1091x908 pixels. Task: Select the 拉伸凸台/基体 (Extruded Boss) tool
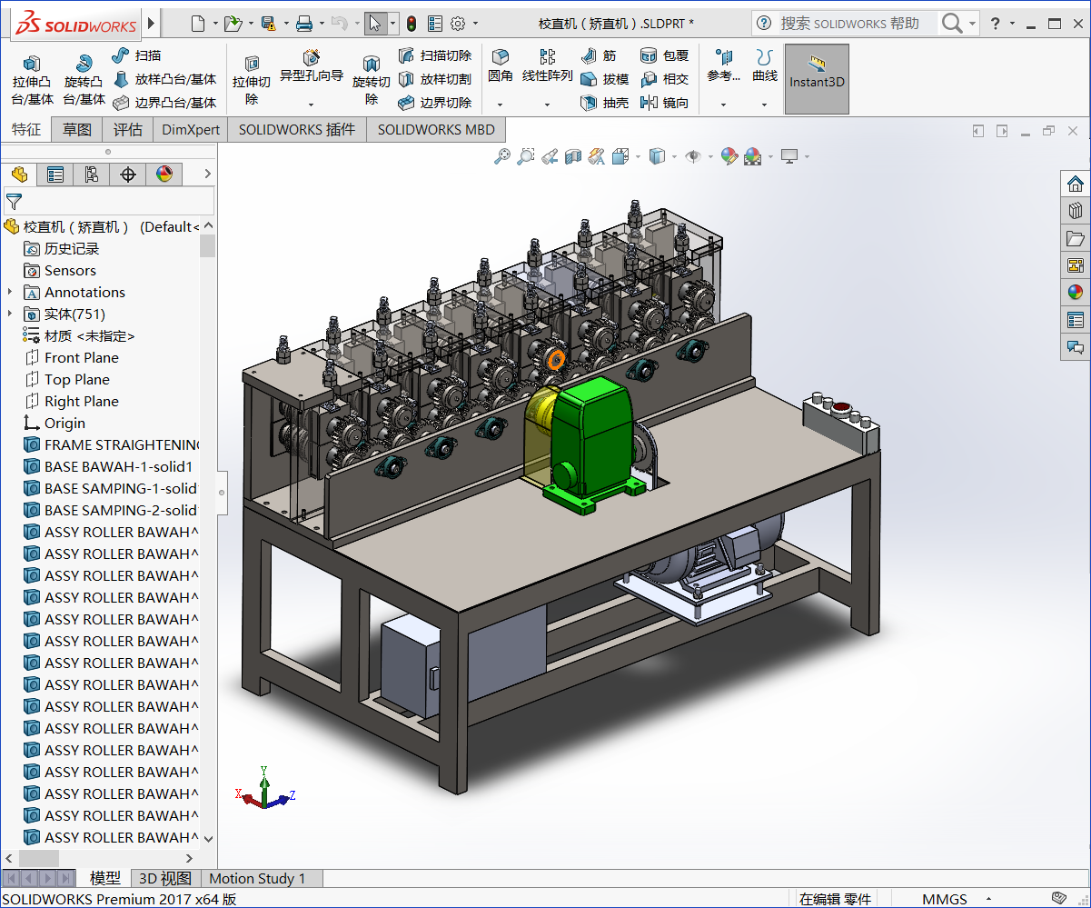(x=32, y=78)
